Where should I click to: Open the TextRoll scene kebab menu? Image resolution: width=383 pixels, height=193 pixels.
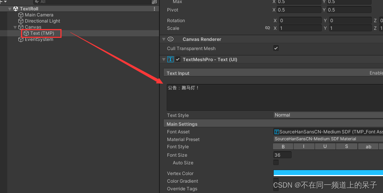154,9
